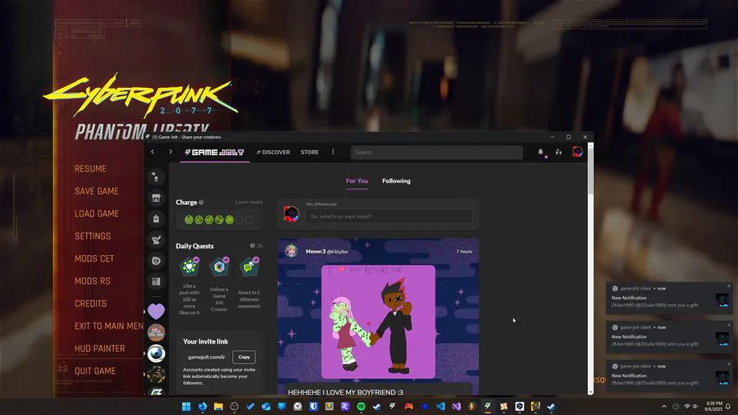The width and height of the screenshot is (738, 415).
Task: Click your avatar beside the post box
Action: click(291, 213)
